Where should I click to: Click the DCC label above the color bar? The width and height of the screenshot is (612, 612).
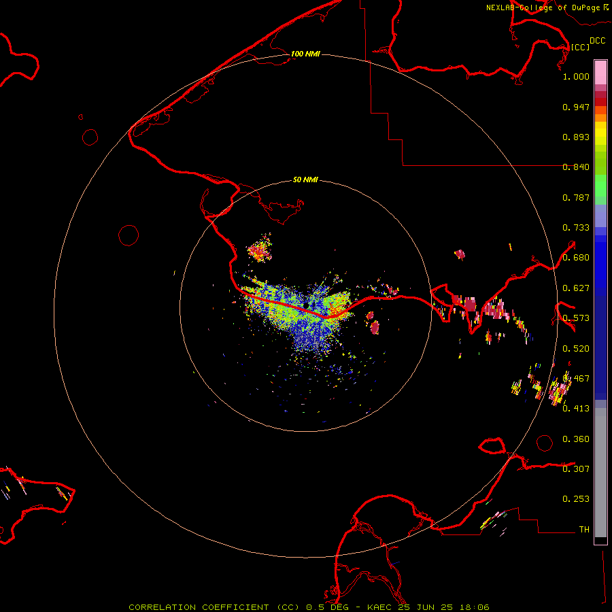coord(597,41)
